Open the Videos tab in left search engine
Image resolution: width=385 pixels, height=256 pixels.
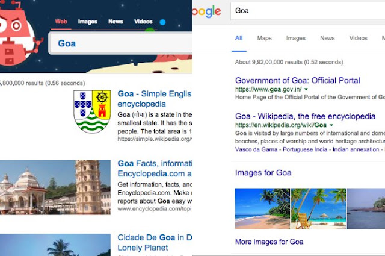[143, 22]
